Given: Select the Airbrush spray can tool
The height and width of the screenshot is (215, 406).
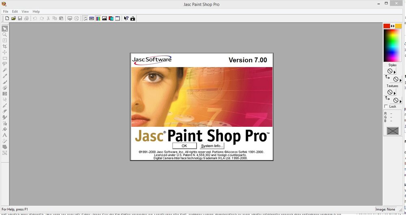Looking at the screenshot, I should (x=4, y=123).
